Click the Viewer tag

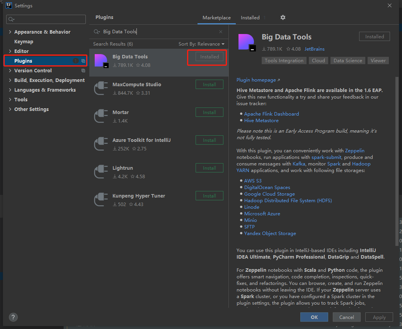click(x=378, y=61)
